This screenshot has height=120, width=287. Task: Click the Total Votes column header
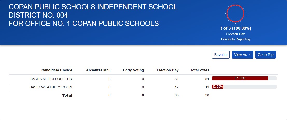tap(200, 70)
